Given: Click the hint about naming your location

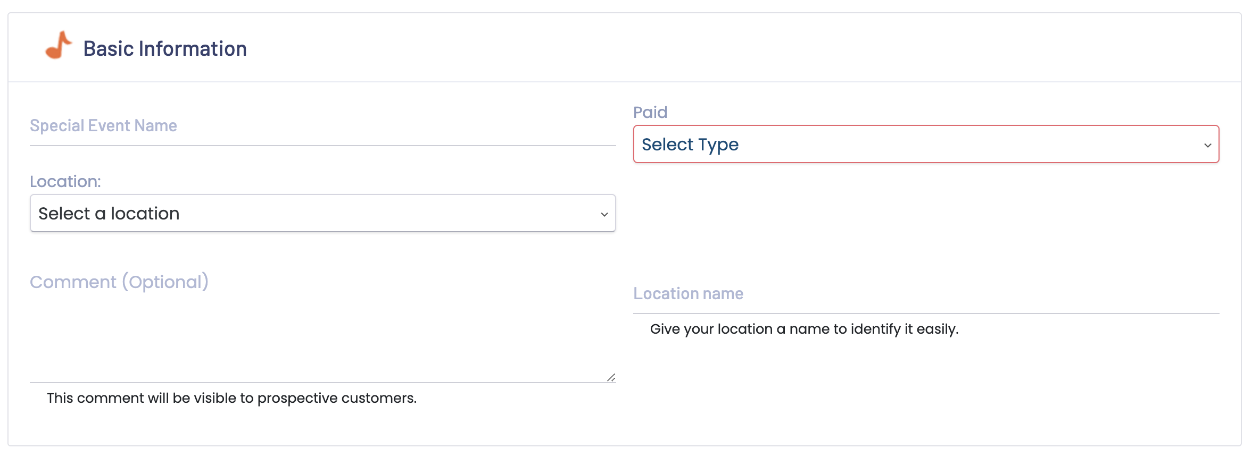Looking at the screenshot, I should pos(804,329).
